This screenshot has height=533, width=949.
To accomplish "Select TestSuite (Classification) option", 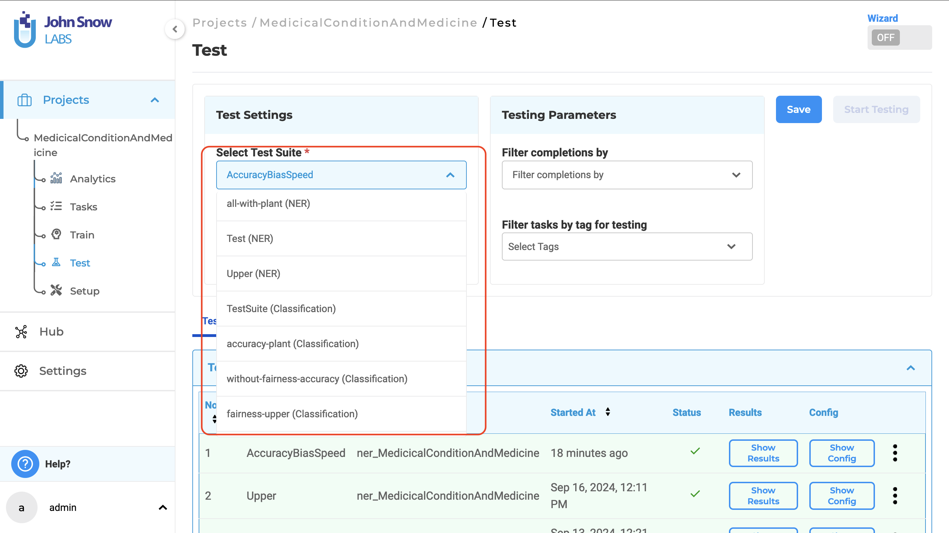I will pos(341,309).
